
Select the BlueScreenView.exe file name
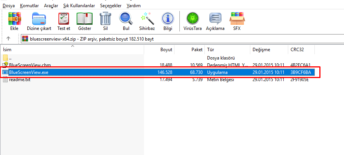[28, 72]
